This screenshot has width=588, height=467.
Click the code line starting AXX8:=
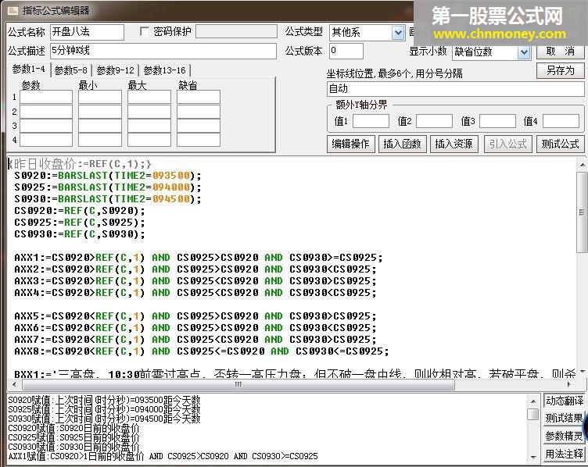pyautogui.click(x=202, y=351)
